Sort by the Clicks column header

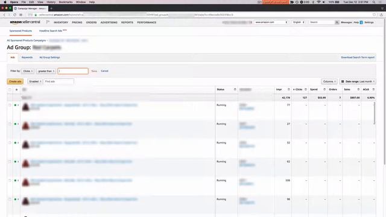point(299,89)
